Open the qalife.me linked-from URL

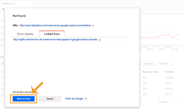[x=55, y=40]
